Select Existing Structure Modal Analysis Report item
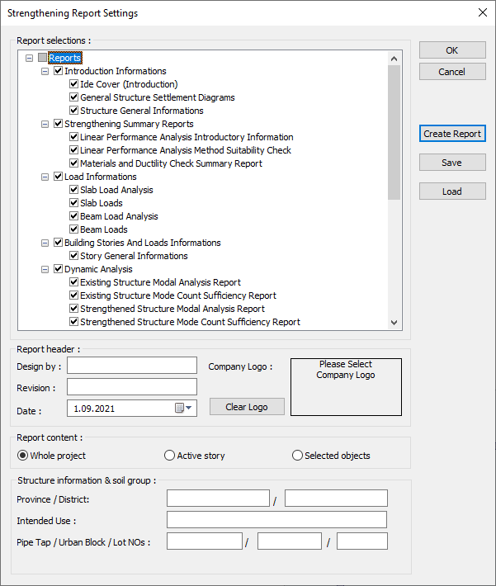The image size is (496, 586). click(160, 282)
